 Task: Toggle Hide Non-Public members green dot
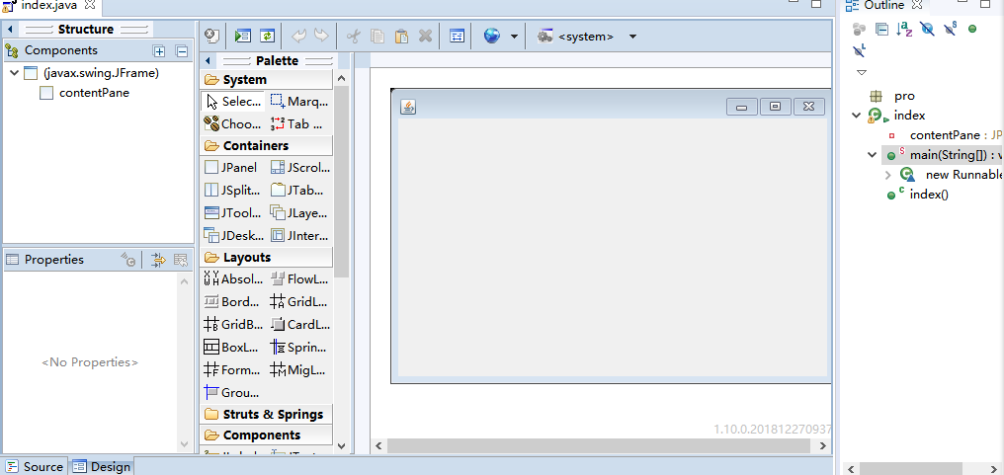(972, 29)
